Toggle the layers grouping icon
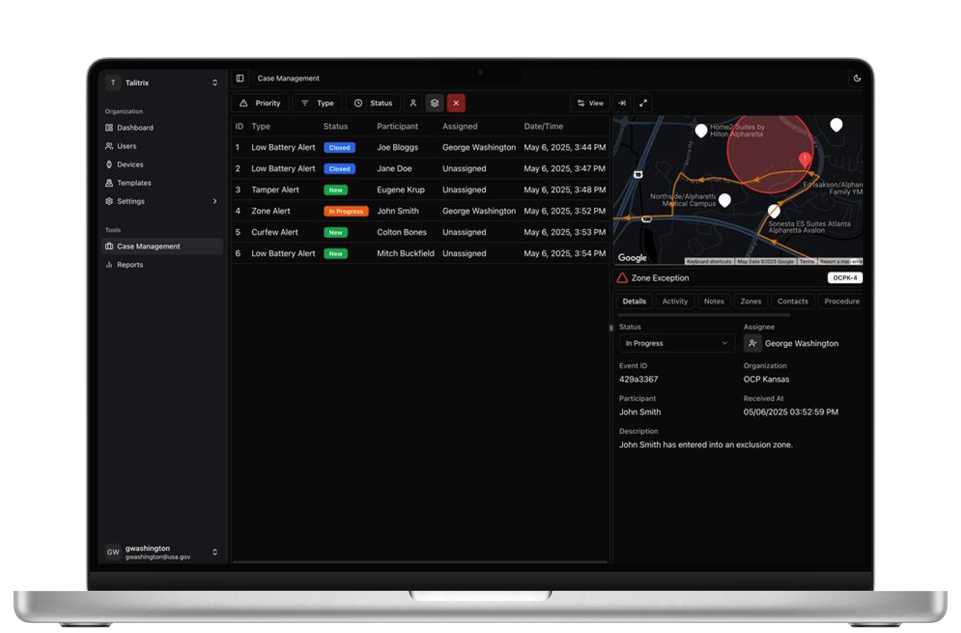The image size is (961, 633). [x=434, y=103]
